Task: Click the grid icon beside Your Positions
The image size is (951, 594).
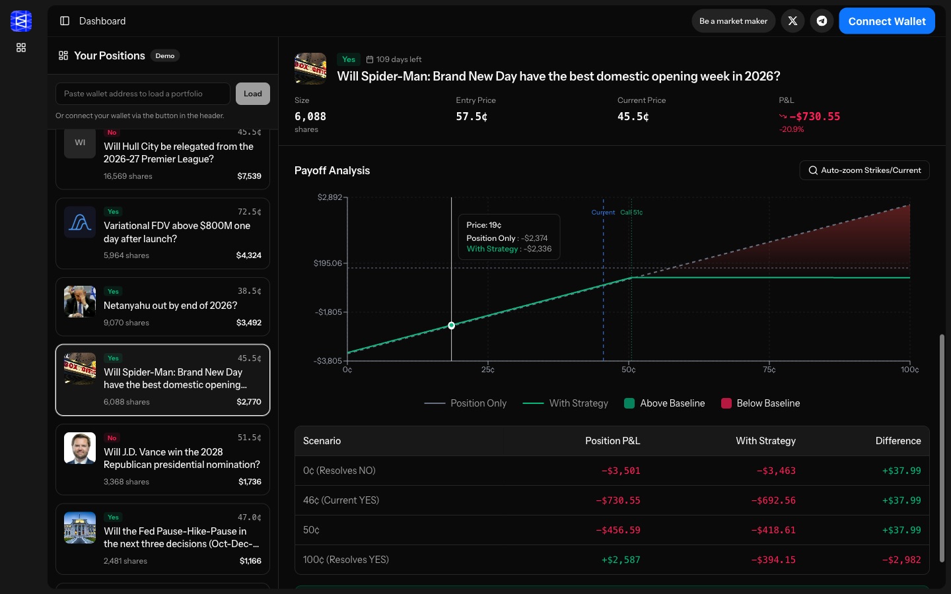Action: click(x=63, y=55)
